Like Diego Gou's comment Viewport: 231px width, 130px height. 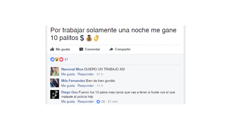point(68,101)
